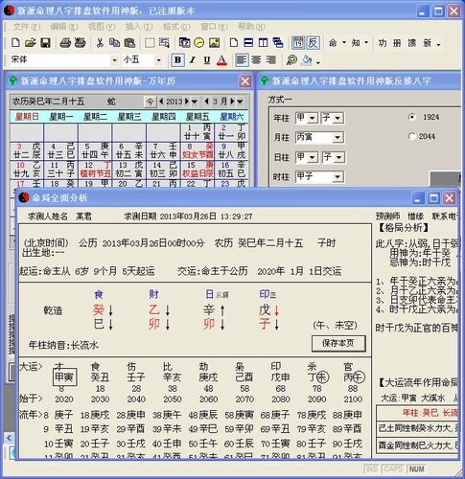Click the Print icon
The height and width of the screenshot is (479, 465).
pos(65,42)
